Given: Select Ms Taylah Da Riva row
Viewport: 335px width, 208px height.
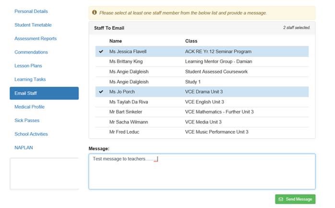Looking at the screenshot, I should pyautogui.click(x=130, y=102).
